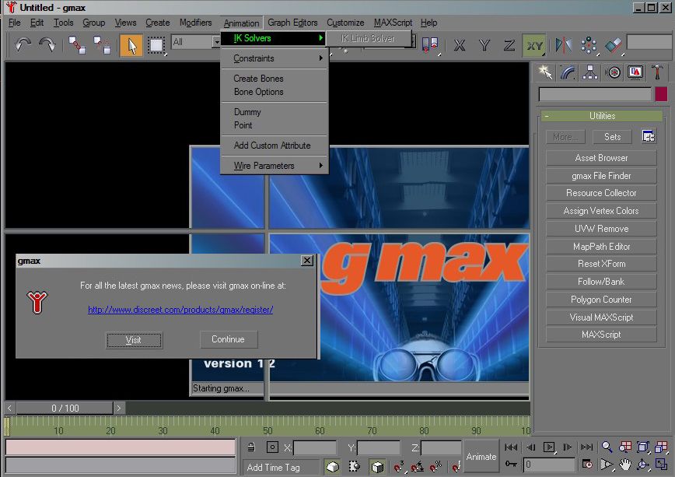Open the Graph Editors menu

(x=292, y=23)
